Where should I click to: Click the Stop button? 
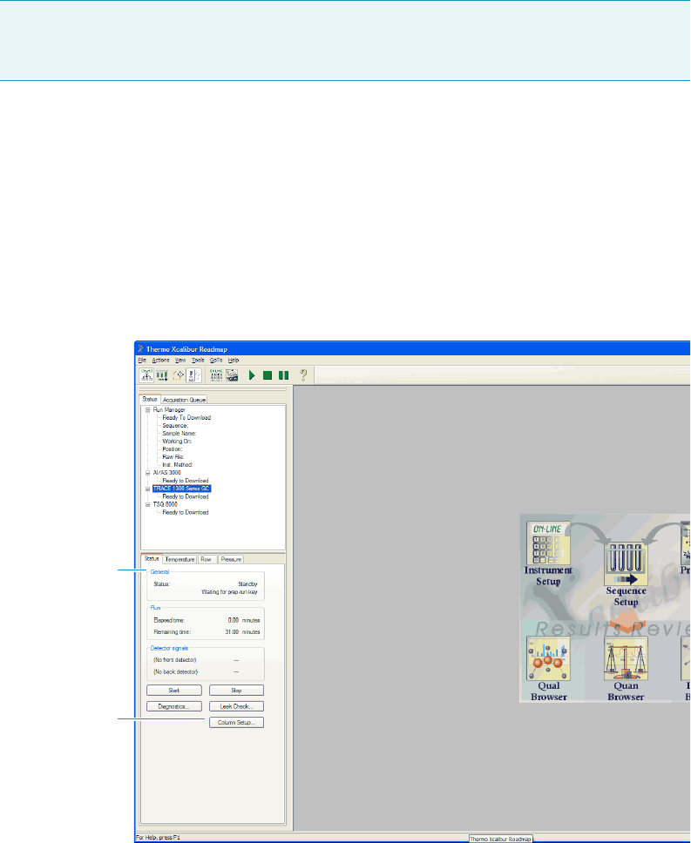click(237, 691)
